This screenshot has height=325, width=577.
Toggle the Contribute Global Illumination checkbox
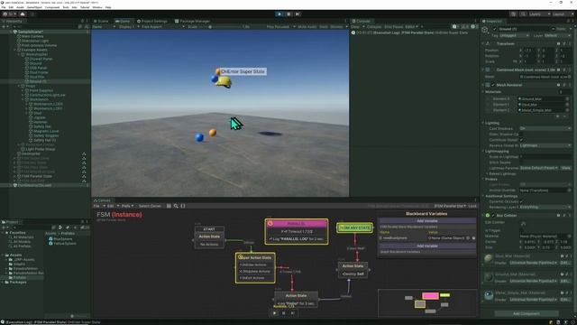pos(521,140)
